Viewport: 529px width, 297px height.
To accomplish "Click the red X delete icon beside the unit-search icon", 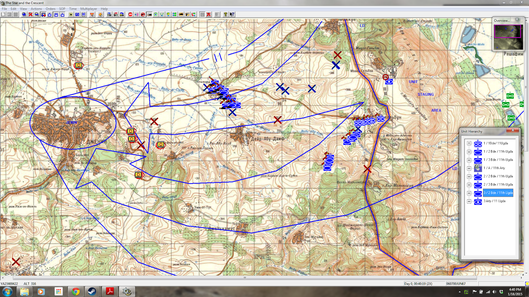I will point(30,15).
